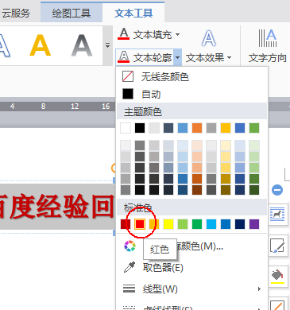Click the 文本填充 text fill icon
290x310 pixels.
click(x=124, y=34)
